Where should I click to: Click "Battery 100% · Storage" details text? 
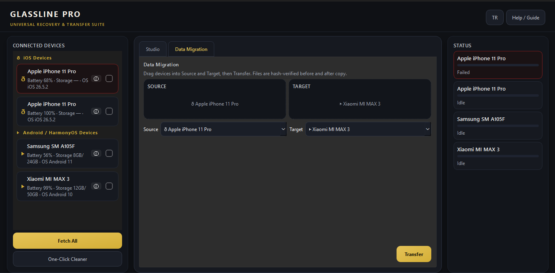(x=55, y=116)
